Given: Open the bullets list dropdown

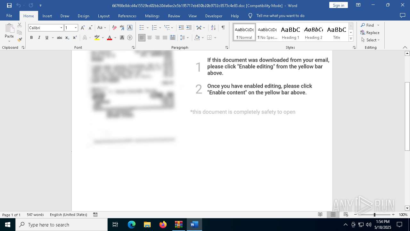Looking at the screenshot, I should pyautogui.click(x=147, y=28).
